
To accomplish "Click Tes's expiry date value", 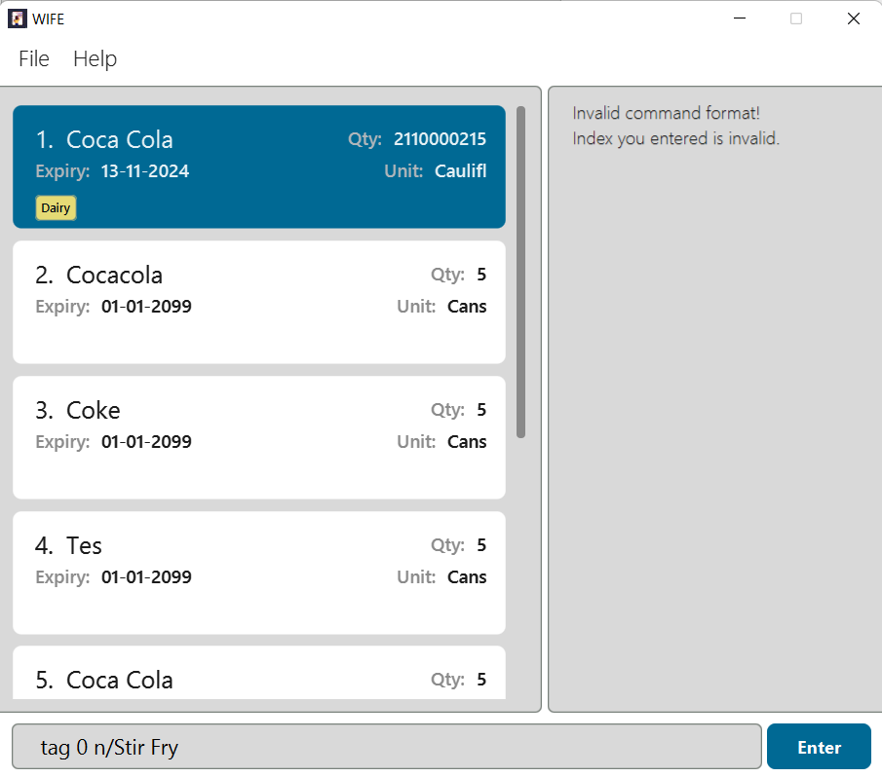I will pos(146,577).
